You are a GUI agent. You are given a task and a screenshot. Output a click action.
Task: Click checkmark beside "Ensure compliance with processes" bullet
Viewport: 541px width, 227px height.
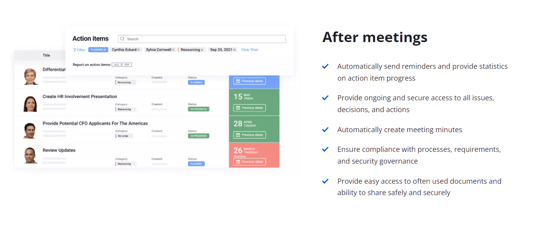325,149
